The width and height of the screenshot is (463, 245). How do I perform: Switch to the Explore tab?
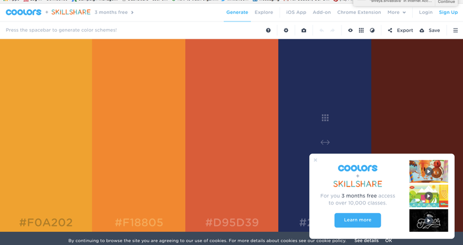click(x=264, y=12)
